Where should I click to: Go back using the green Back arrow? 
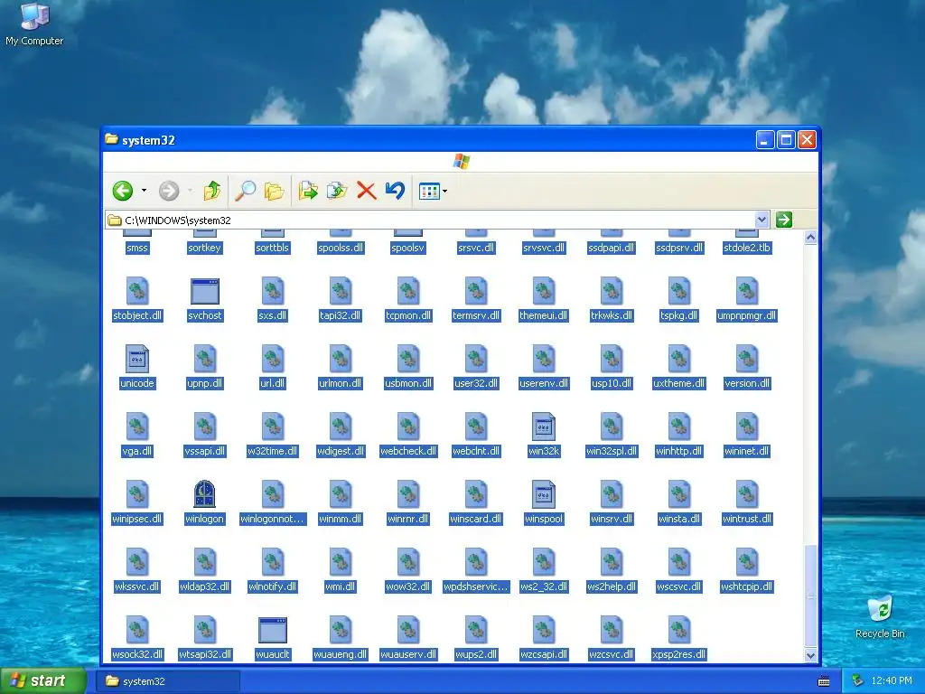click(x=123, y=191)
